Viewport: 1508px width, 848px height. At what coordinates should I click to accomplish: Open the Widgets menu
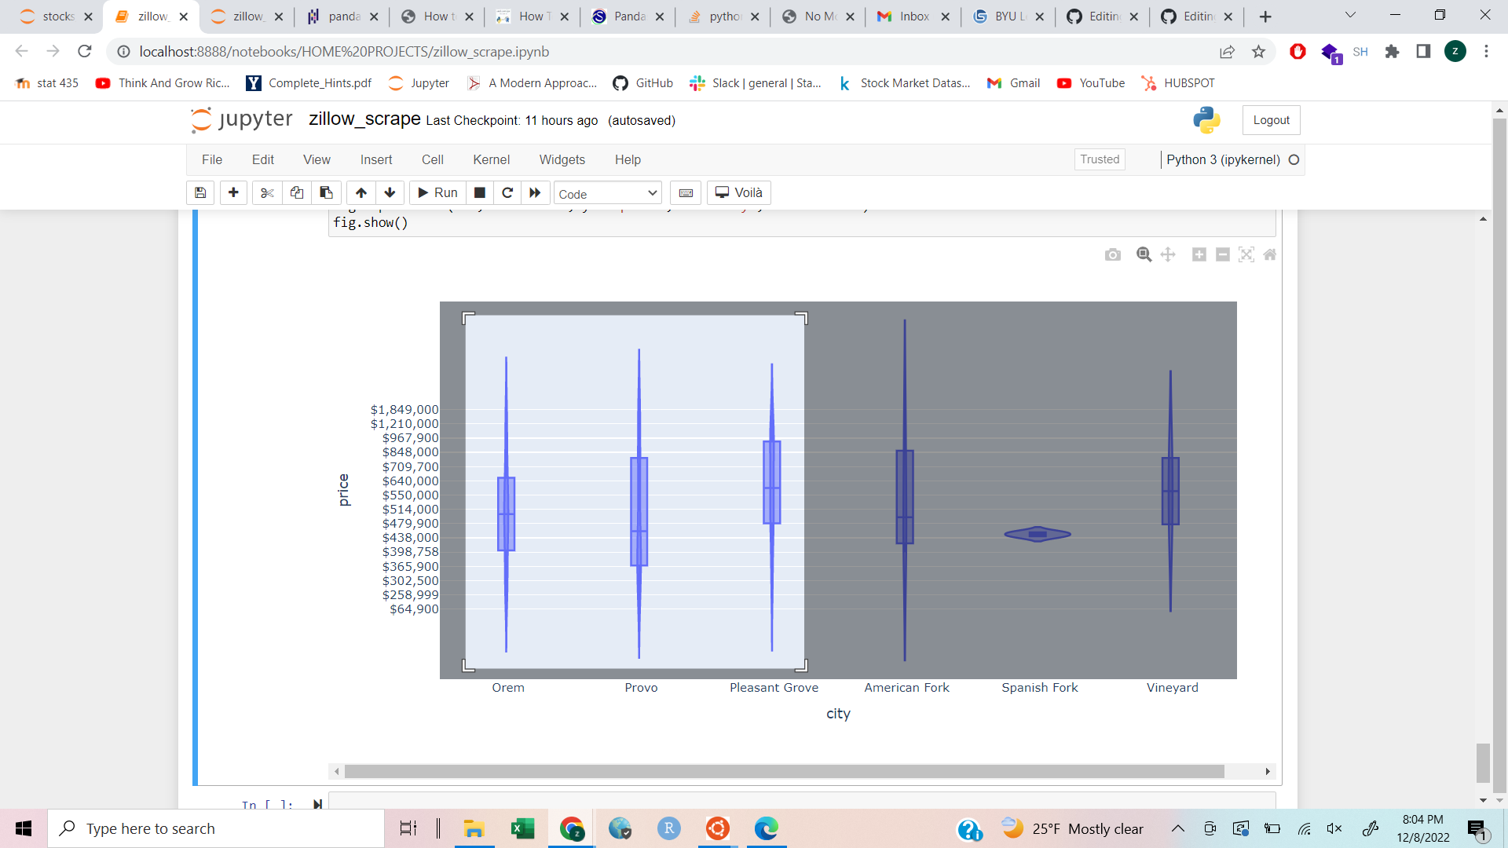[562, 159]
